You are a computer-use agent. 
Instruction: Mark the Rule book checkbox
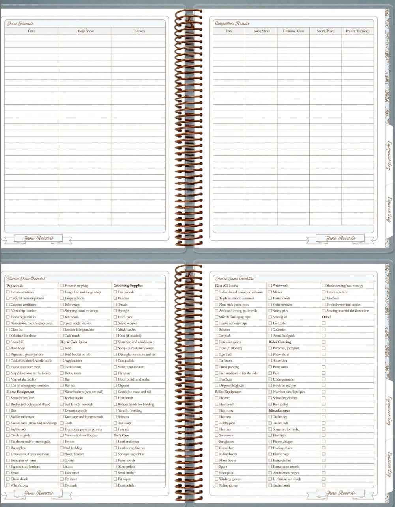click(x=8, y=348)
